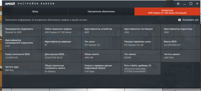Image resolution: width=201 pixels, height=91 pixels.
Task: Click the Путь к файлу драйвера 2D tile
Action: 141,68
